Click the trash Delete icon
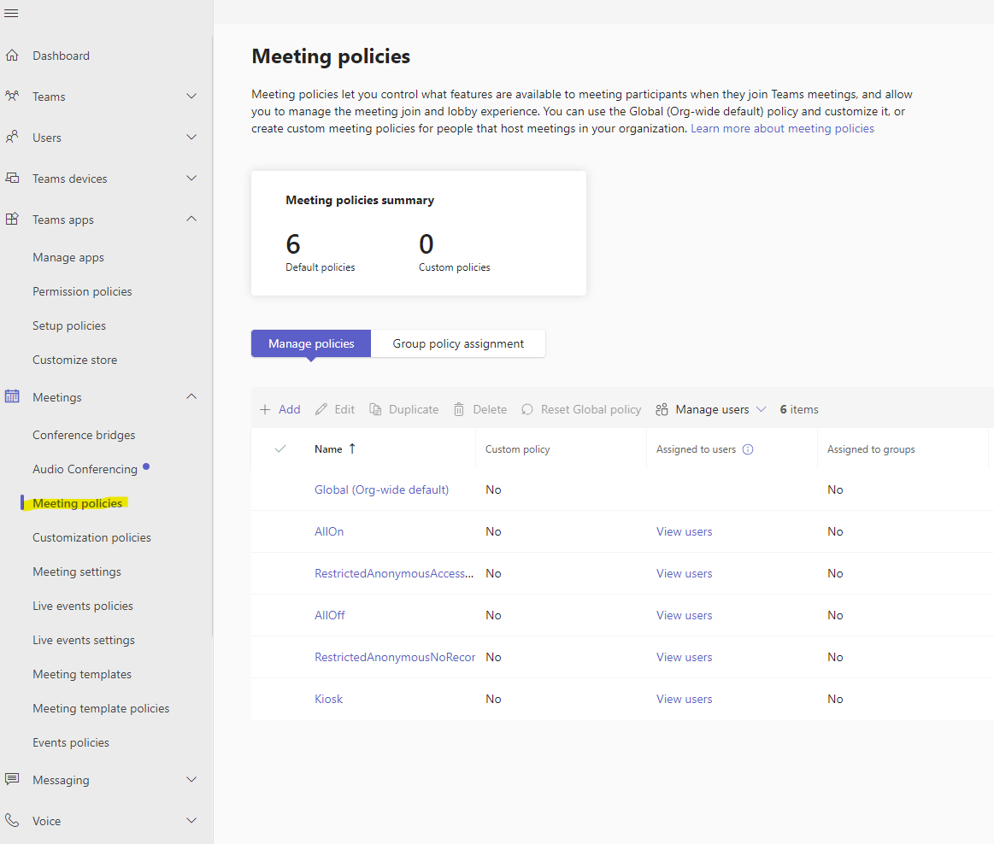 459,409
